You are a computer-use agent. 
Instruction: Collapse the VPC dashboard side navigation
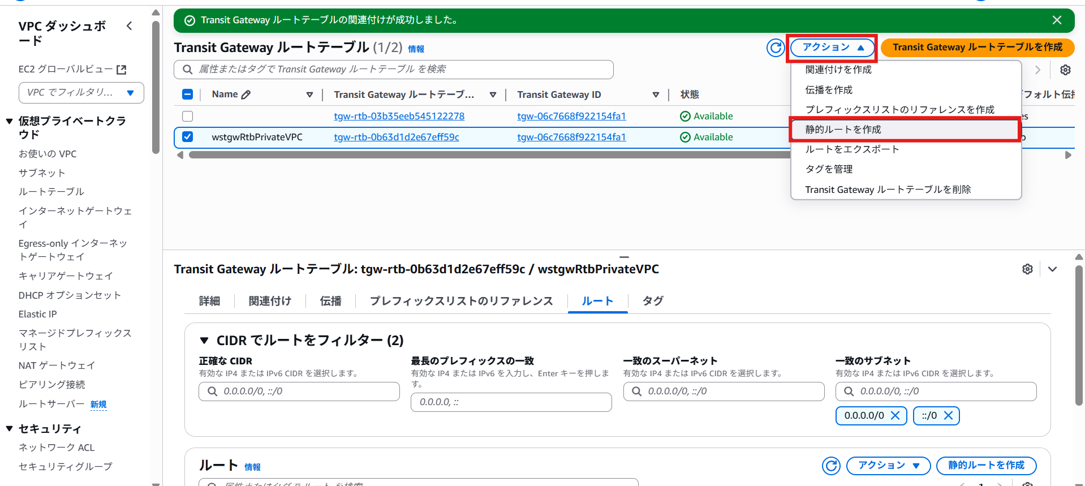[130, 26]
